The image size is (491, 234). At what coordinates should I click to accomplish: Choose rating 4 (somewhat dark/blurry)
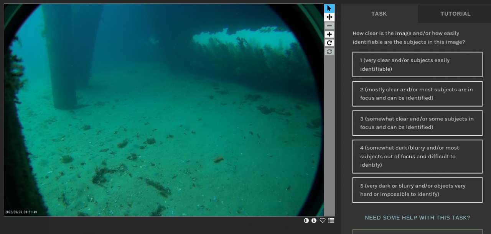pyautogui.click(x=417, y=156)
